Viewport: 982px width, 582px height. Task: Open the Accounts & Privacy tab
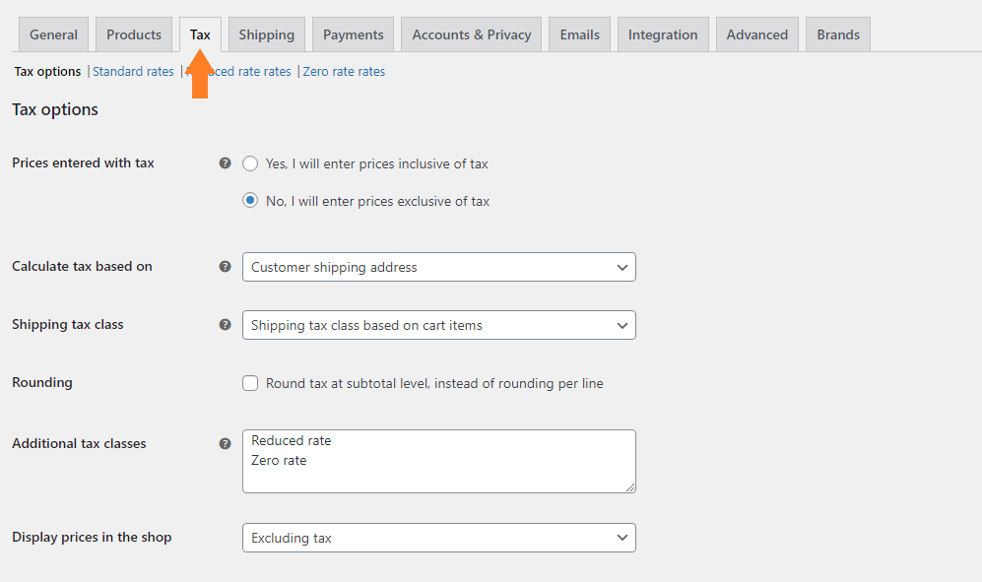471,34
